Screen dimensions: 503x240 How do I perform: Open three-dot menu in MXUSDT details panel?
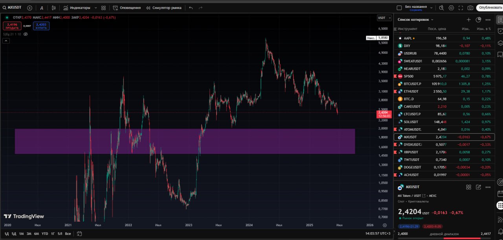click(x=488, y=187)
